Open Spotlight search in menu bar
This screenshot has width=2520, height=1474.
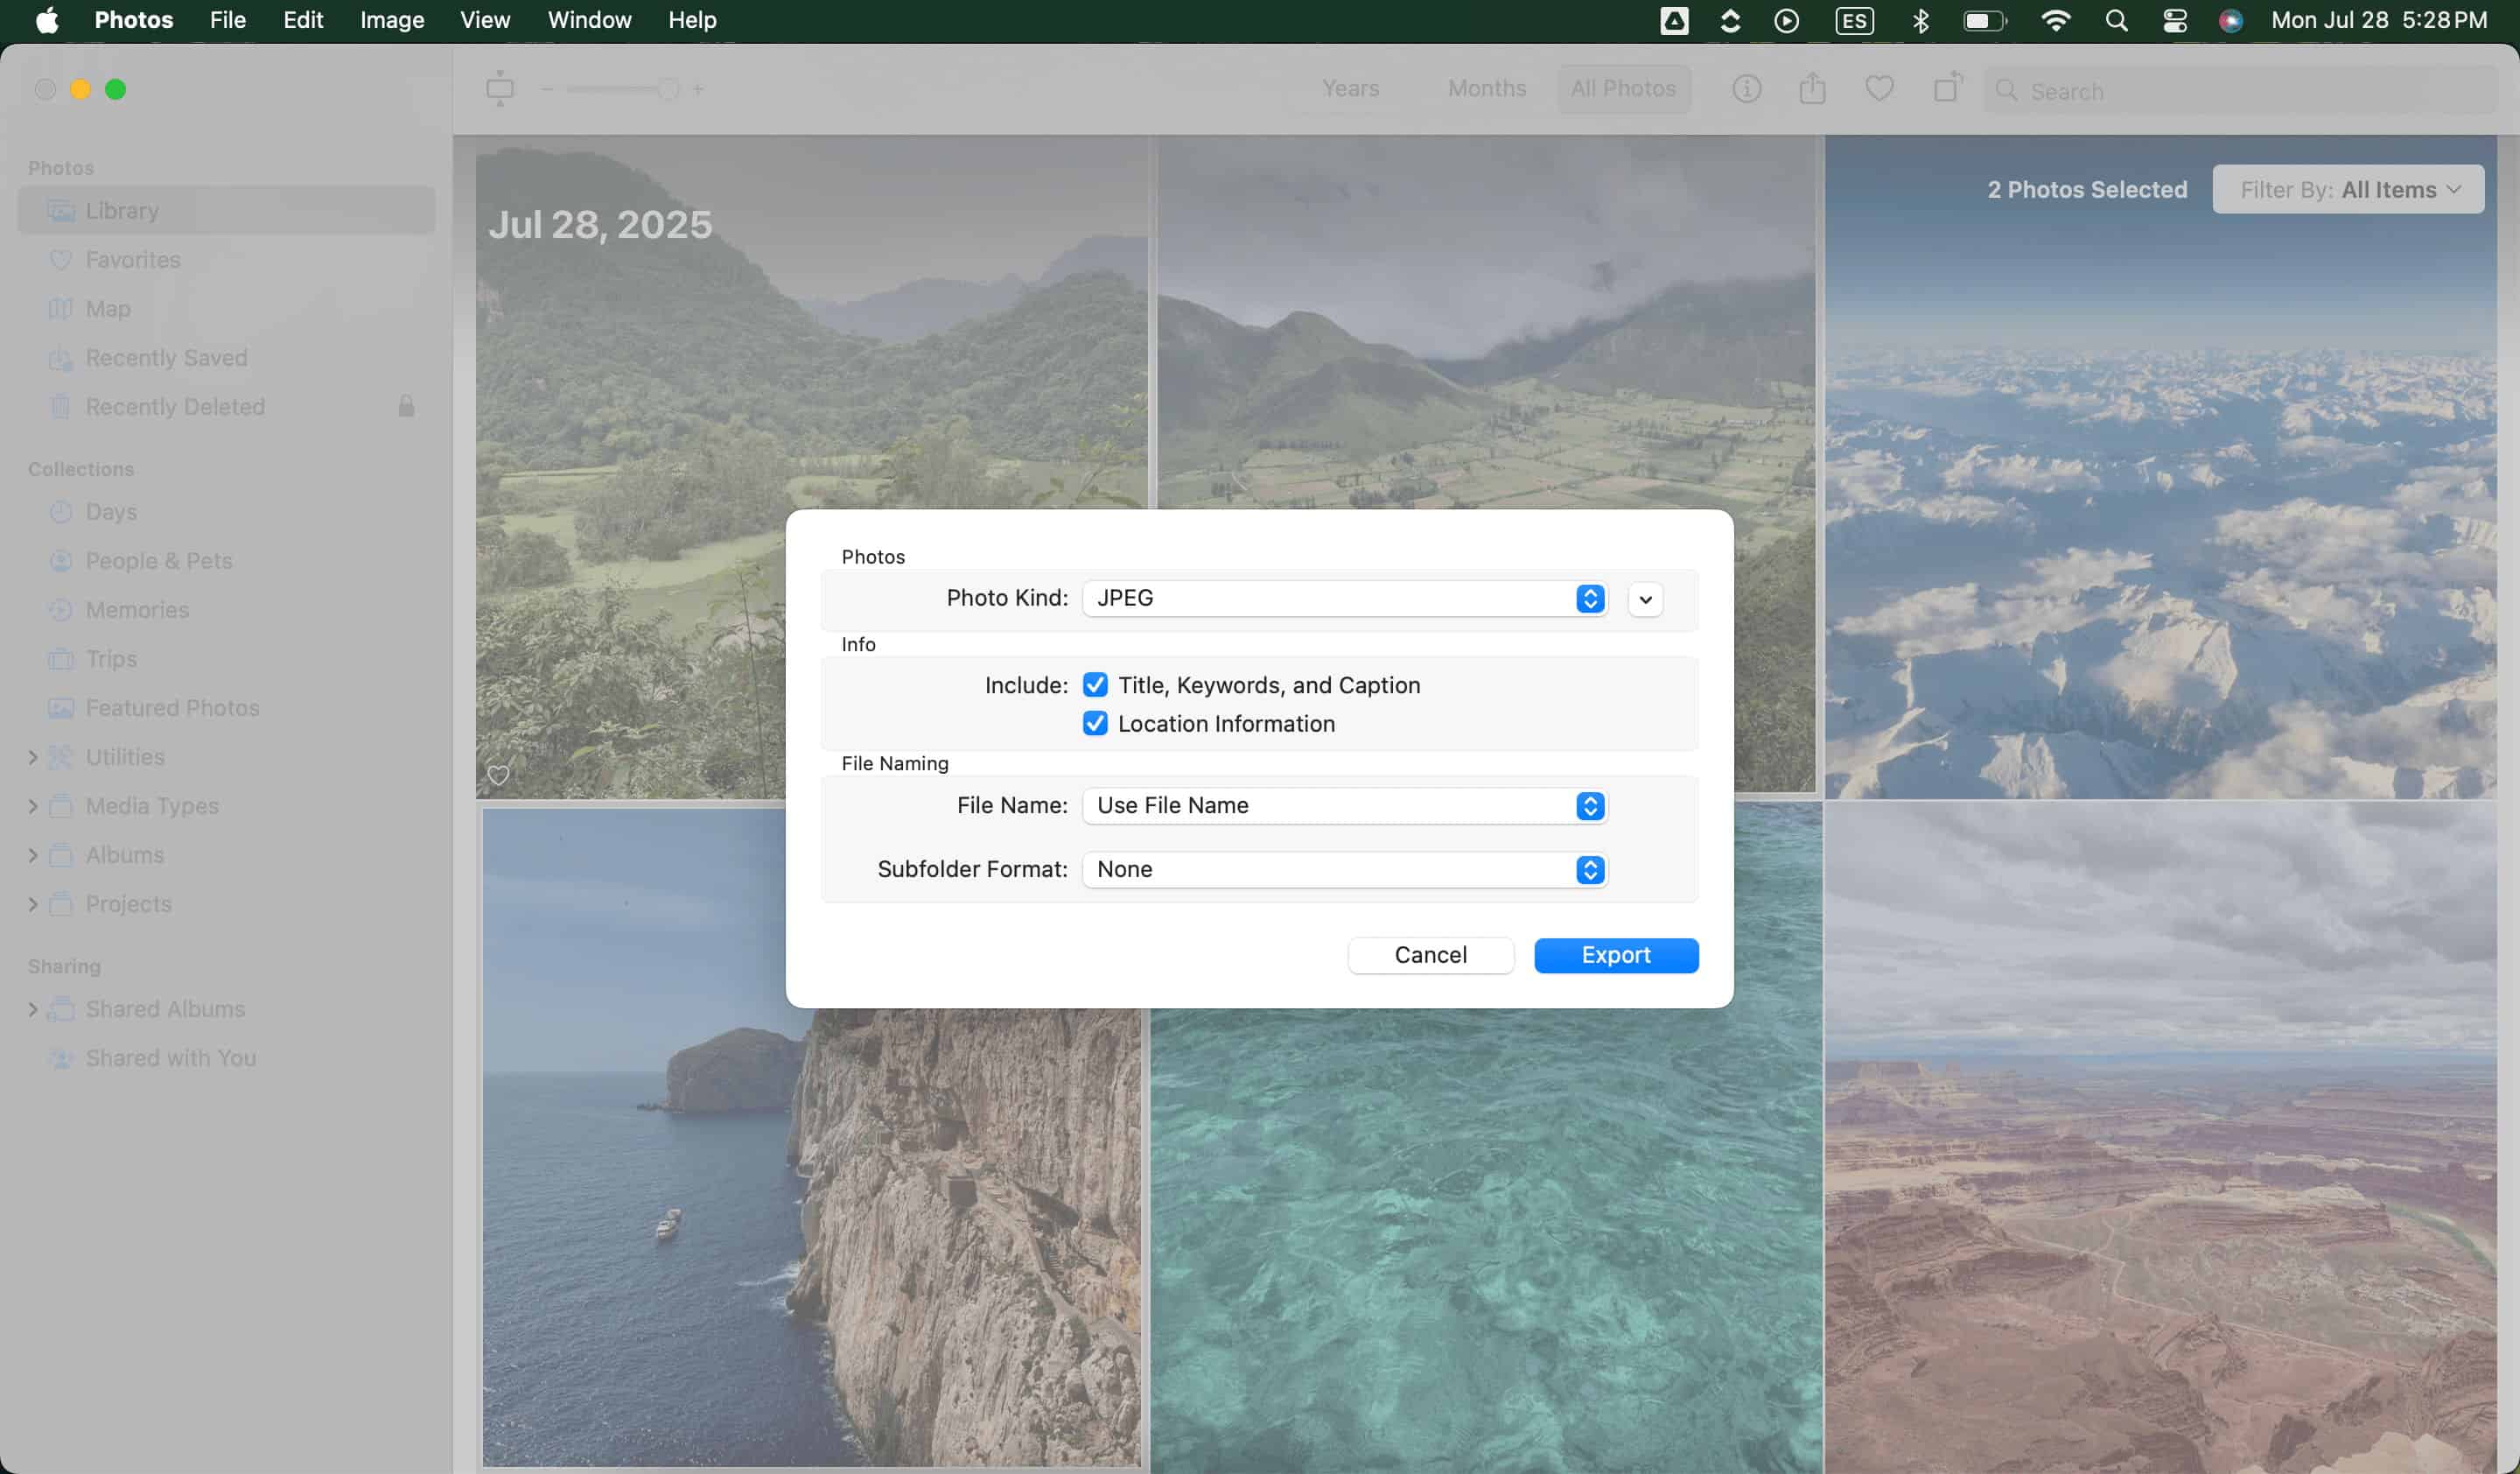pyautogui.click(x=2116, y=20)
